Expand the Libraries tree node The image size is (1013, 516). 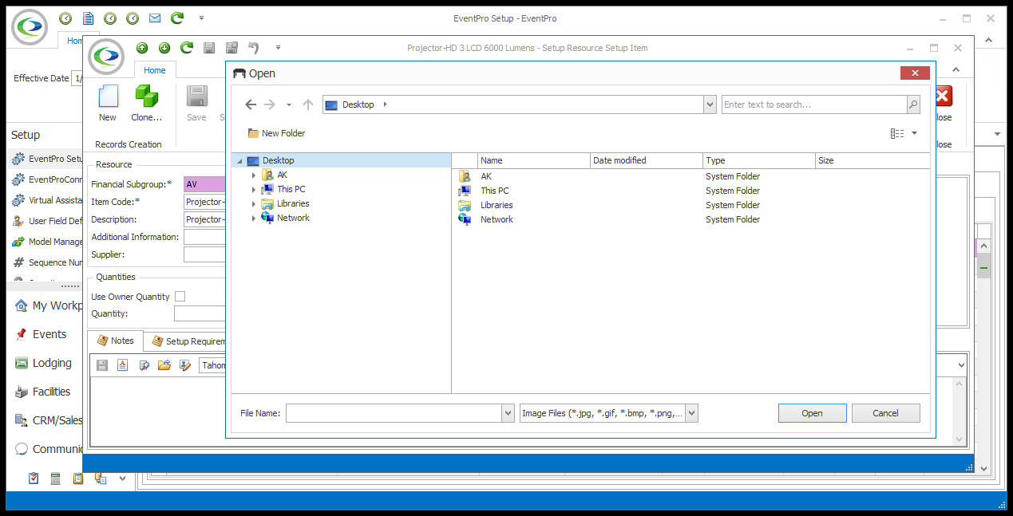pos(254,204)
